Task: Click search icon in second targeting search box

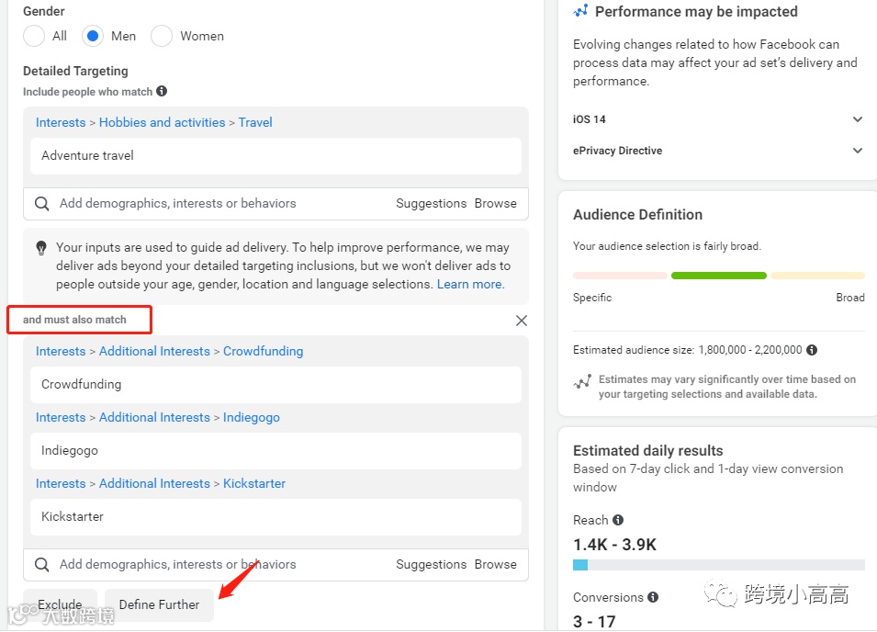Action: pos(42,564)
